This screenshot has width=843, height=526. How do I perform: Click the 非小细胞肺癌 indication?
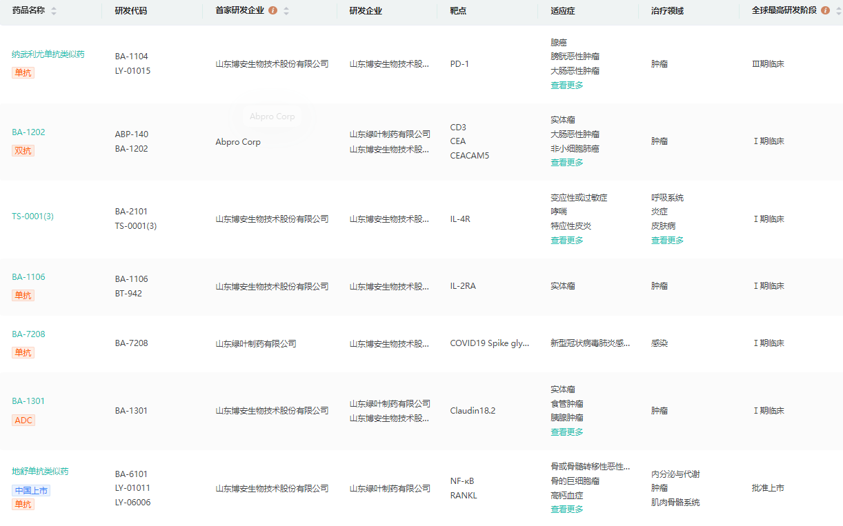pyautogui.click(x=575, y=148)
